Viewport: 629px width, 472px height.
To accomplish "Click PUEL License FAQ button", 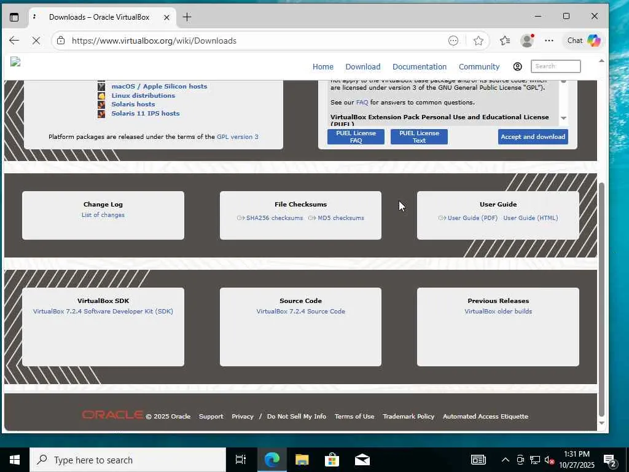I will [356, 137].
